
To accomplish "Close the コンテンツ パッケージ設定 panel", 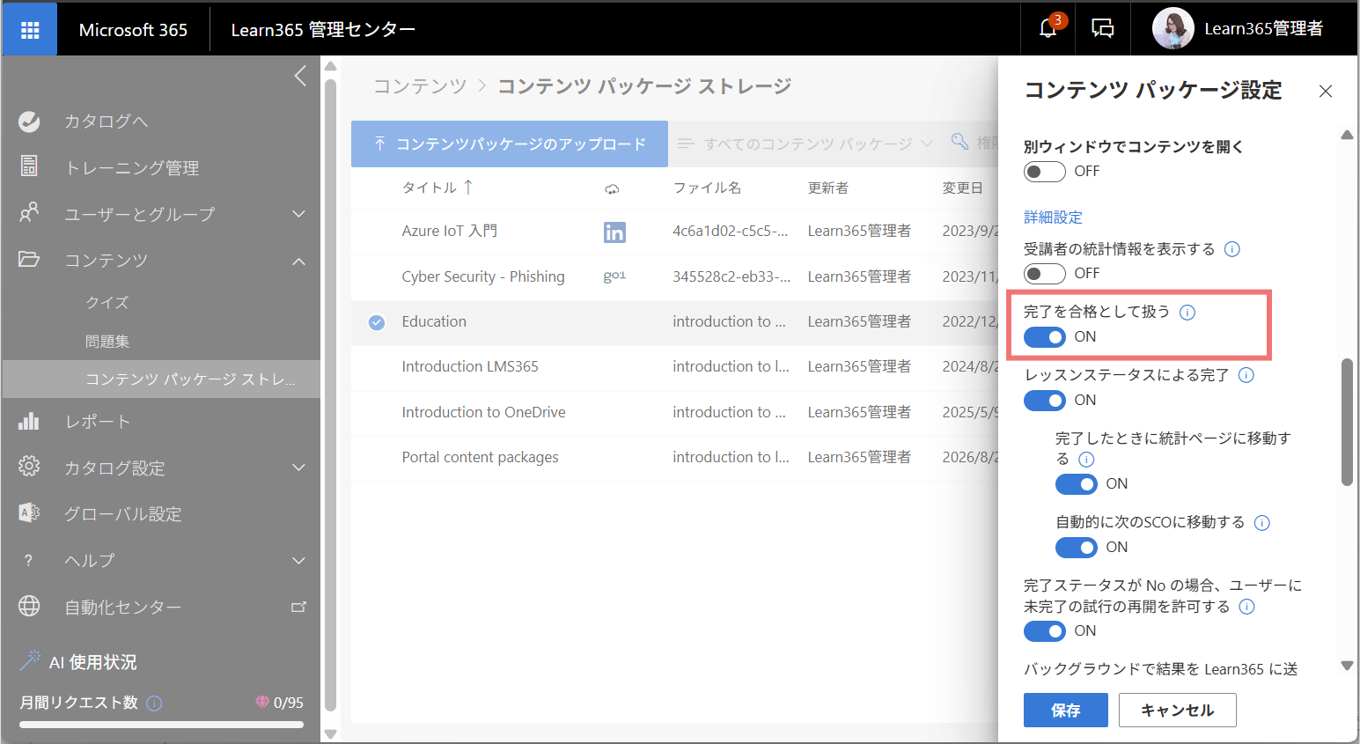I will coord(1326,91).
